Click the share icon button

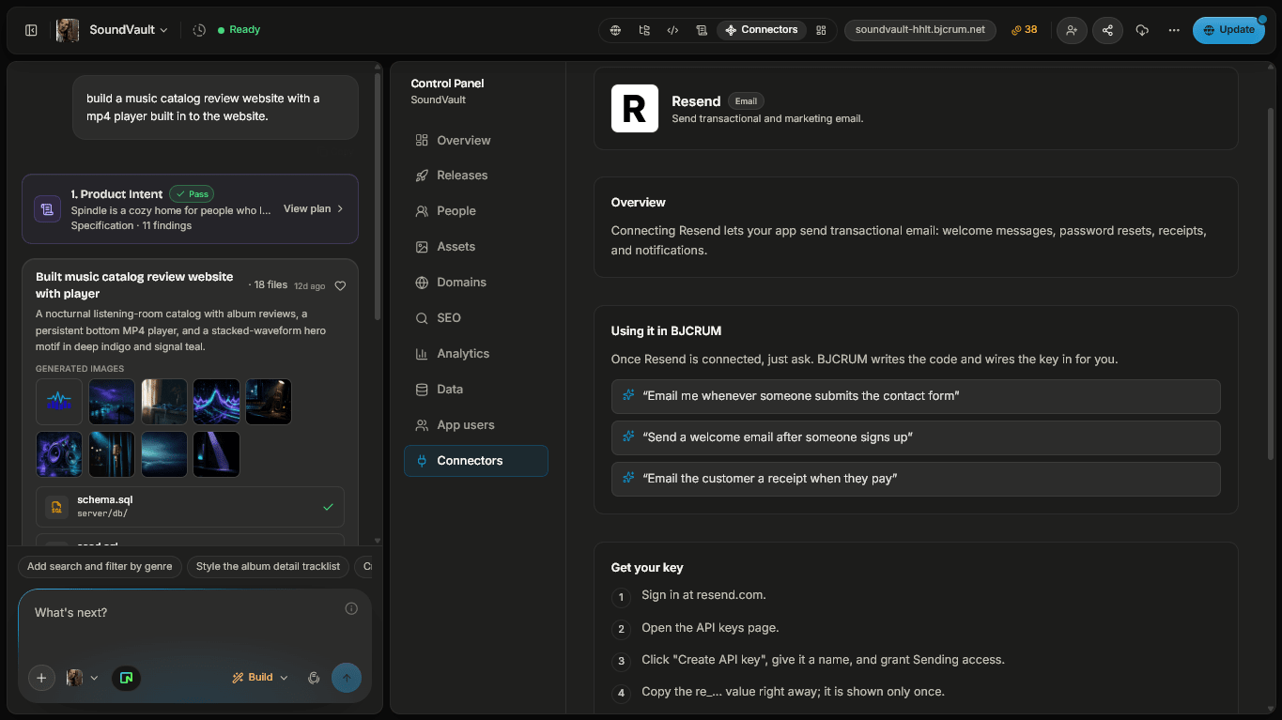coord(1107,30)
